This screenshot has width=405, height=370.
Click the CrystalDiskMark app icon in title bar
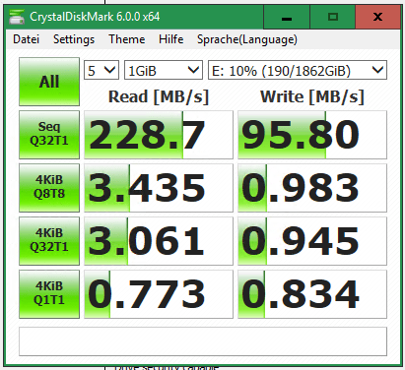[17, 17]
